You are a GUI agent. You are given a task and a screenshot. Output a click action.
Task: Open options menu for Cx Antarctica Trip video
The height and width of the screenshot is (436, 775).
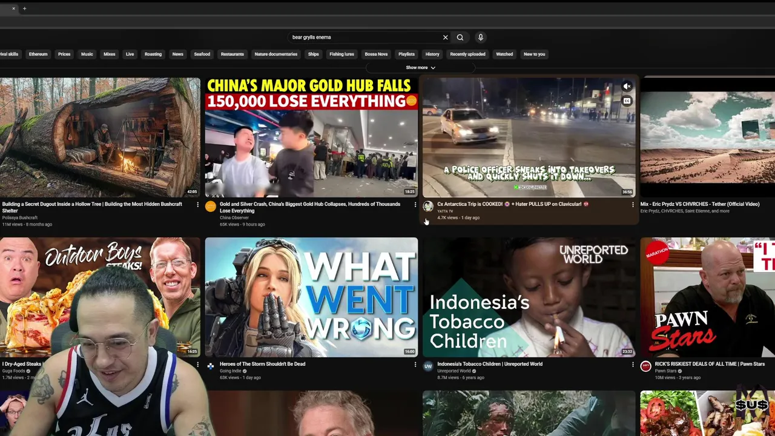(633, 205)
